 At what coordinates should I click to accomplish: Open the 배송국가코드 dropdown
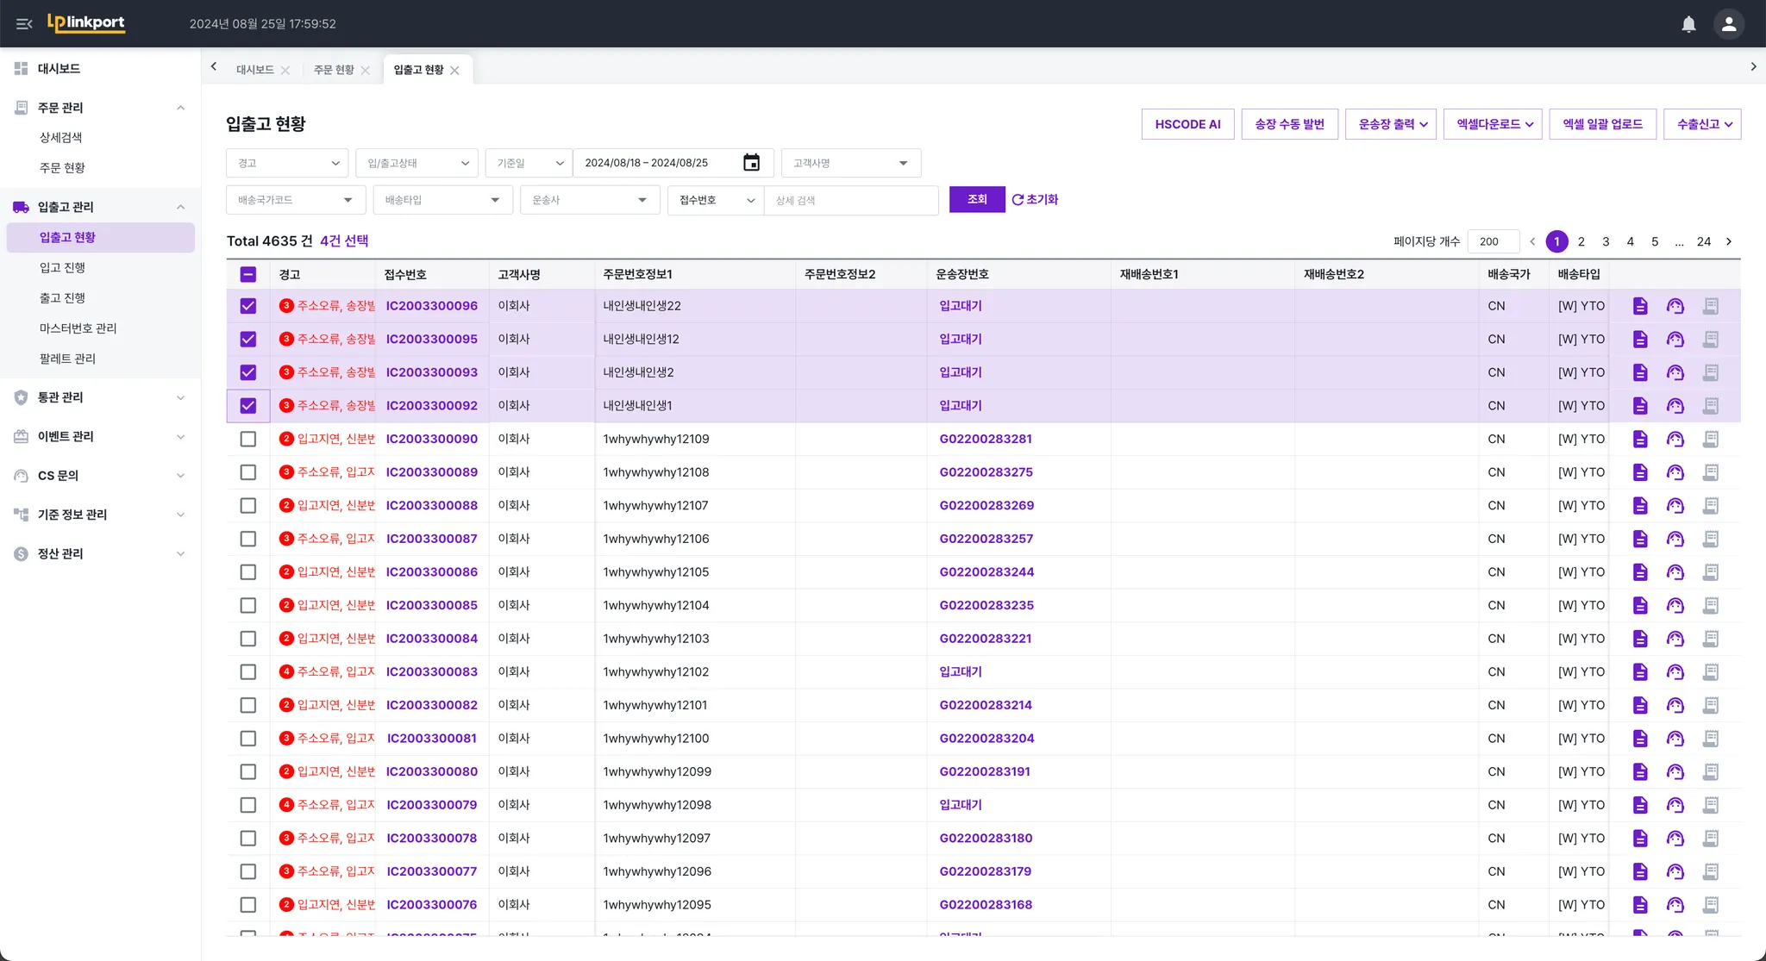tap(296, 200)
